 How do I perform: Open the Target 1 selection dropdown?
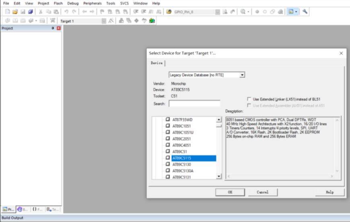(x=104, y=21)
